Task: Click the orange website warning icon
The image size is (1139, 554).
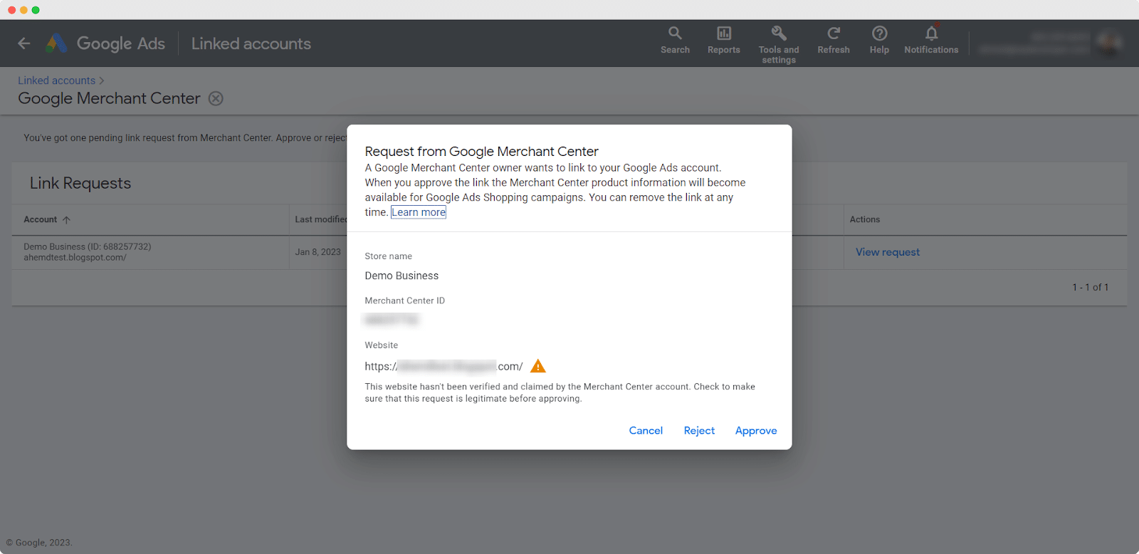Action: pos(538,366)
